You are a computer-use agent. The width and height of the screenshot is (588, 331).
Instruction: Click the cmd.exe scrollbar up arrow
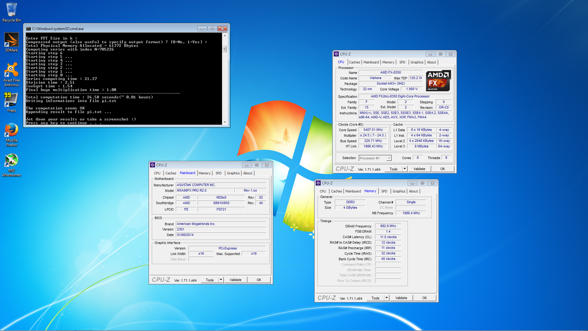click(225, 36)
